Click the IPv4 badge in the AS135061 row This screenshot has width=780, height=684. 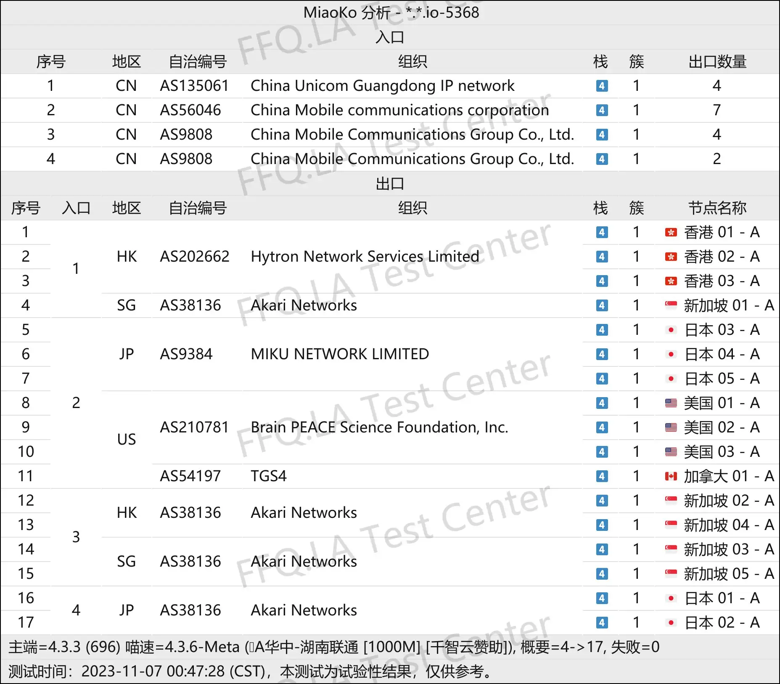[602, 86]
